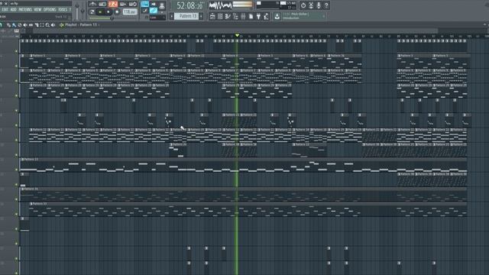Mute the track containing Pattern 13
This screenshot has height=275, width=489.
point(16,170)
